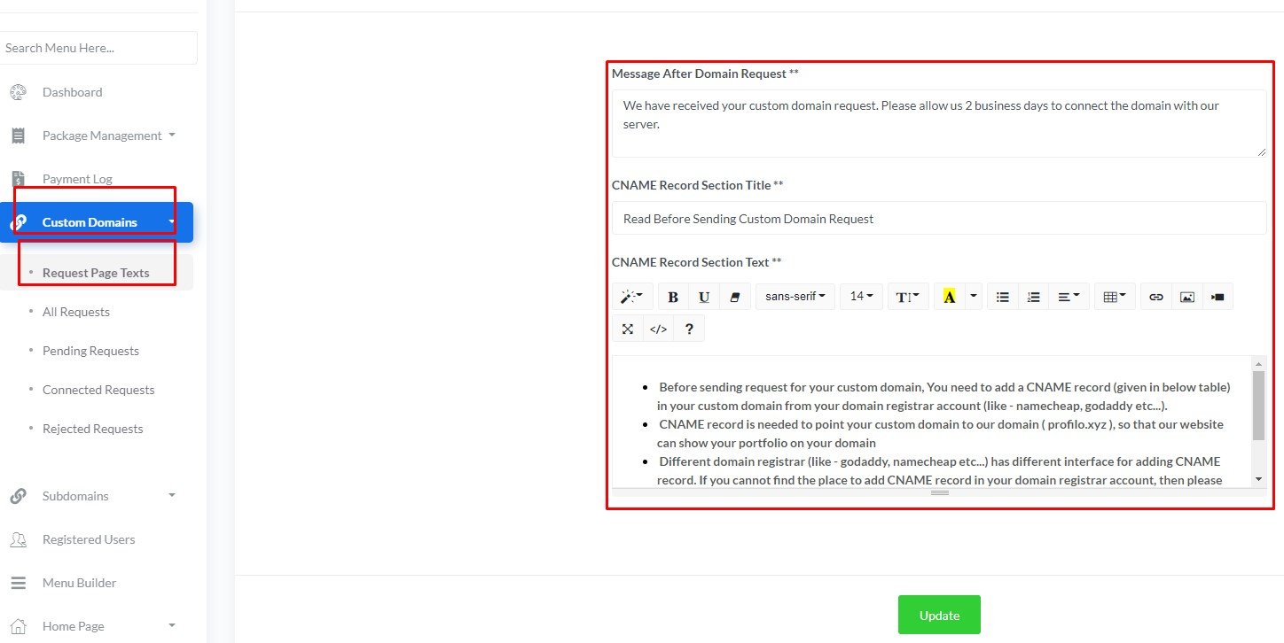Open the insert picture dialog

pyautogui.click(x=1186, y=296)
